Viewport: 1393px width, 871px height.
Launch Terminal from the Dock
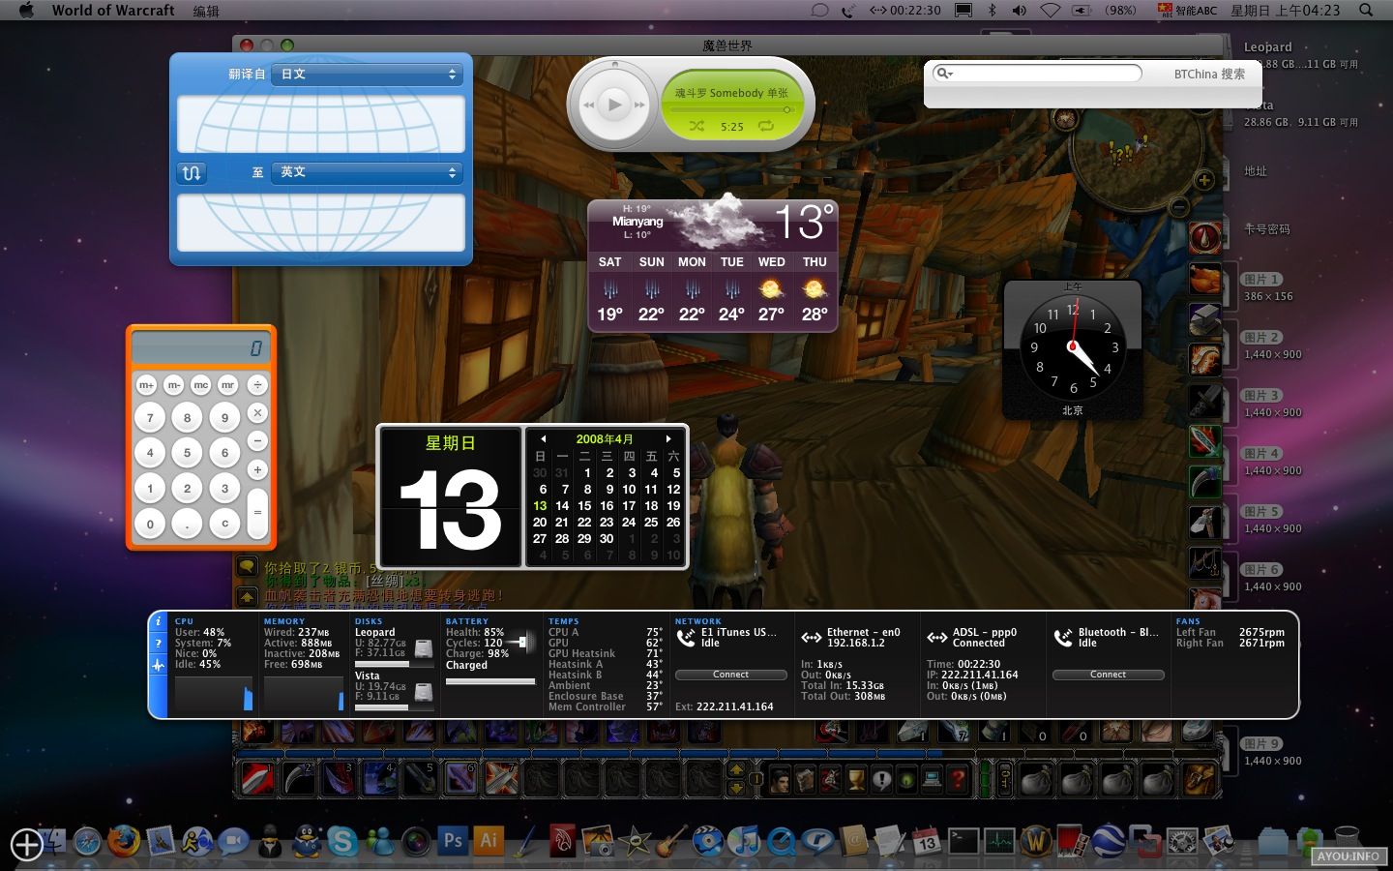pyautogui.click(x=963, y=841)
